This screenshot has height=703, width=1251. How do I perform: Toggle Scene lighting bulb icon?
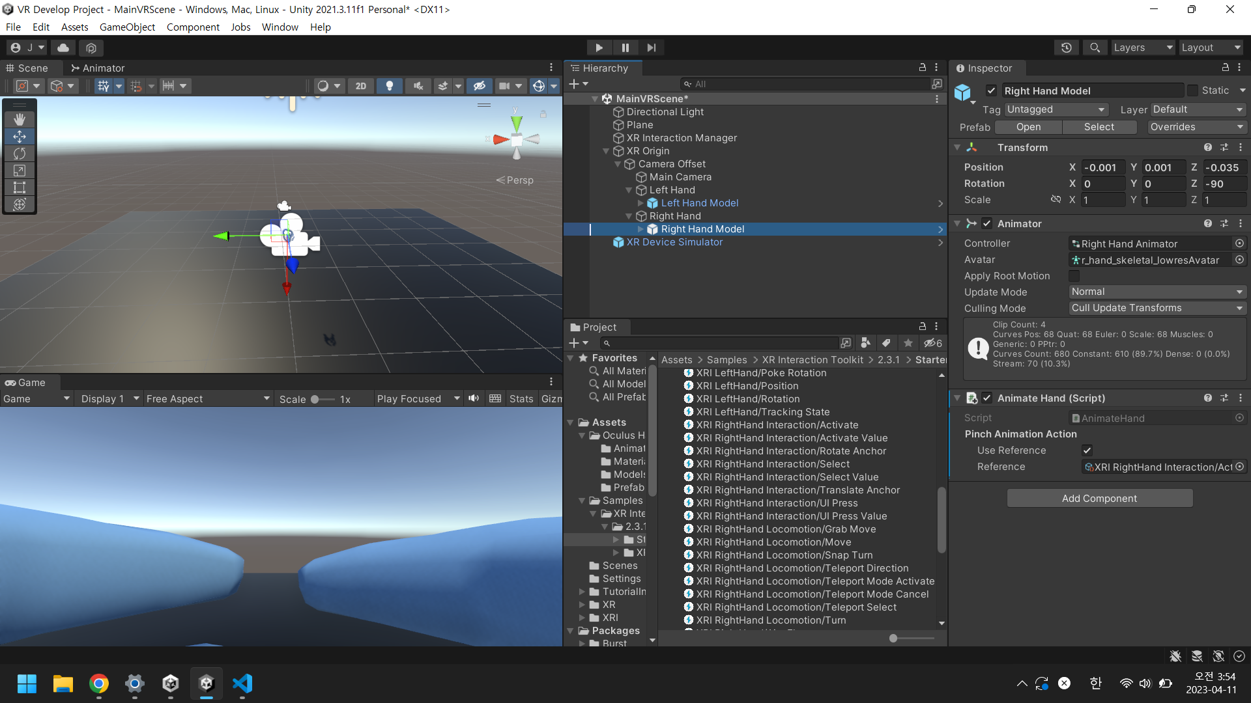click(x=390, y=86)
